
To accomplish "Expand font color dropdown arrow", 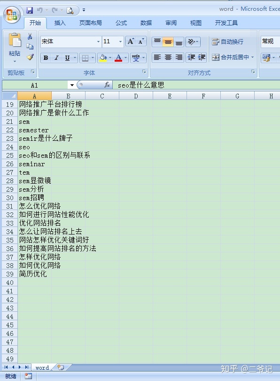I will [x=125, y=58].
